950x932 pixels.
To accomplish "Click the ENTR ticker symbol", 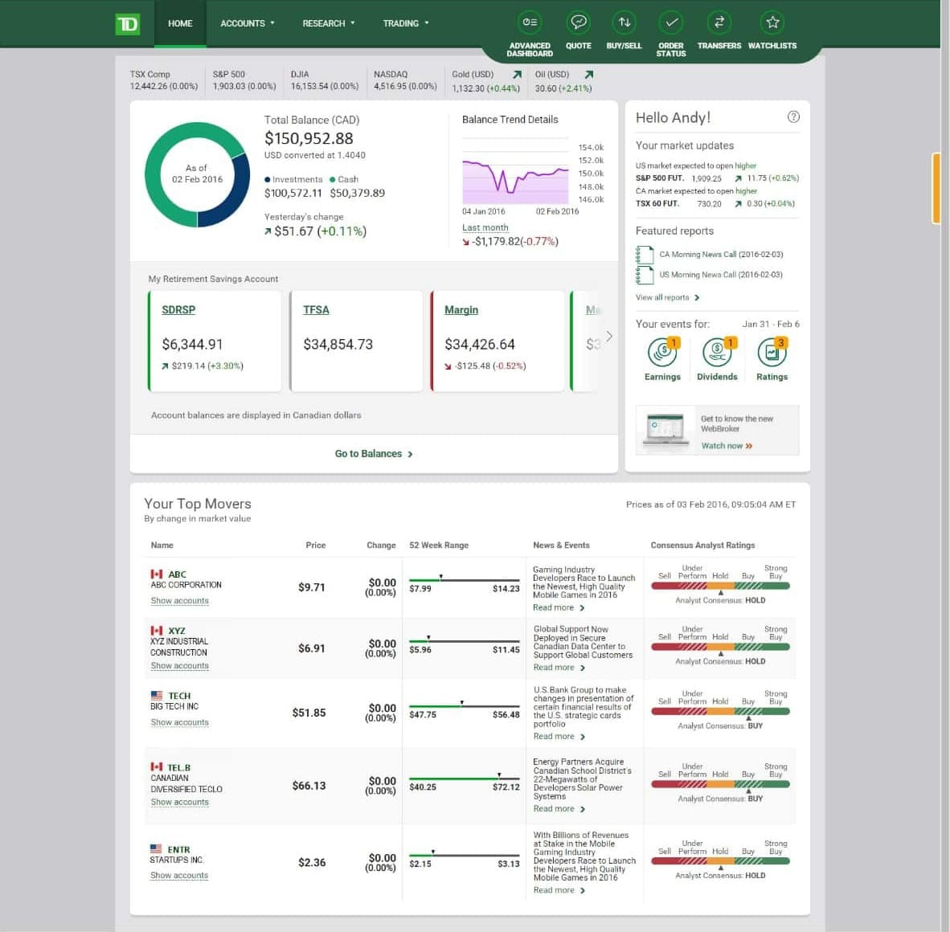I will pyautogui.click(x=178, y=849).
